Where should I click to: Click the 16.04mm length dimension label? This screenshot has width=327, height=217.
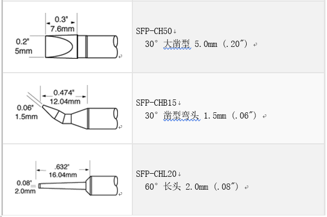pos(62,174)
